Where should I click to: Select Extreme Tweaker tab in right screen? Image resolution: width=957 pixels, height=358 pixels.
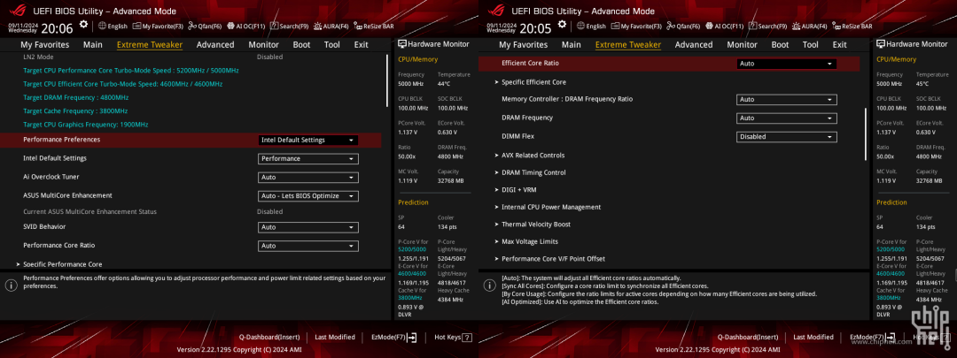(628, 44)
